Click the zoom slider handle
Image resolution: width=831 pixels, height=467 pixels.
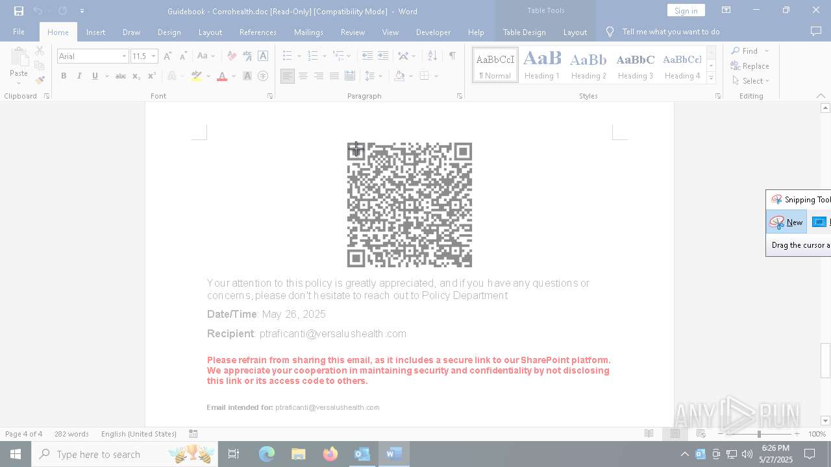759,434
